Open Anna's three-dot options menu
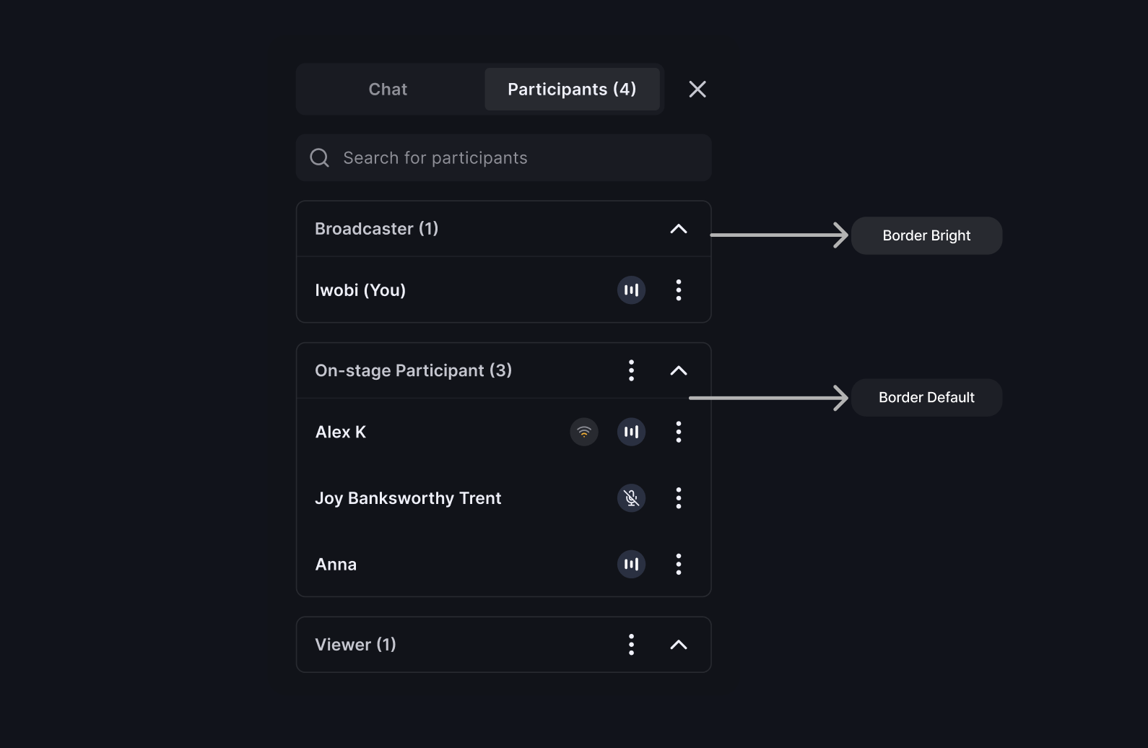 click(679, 564)
